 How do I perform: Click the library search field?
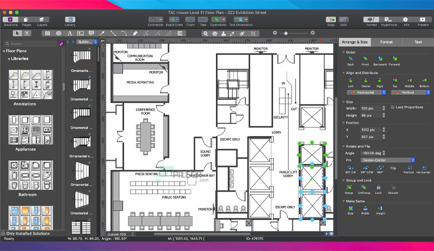point(31,44)
